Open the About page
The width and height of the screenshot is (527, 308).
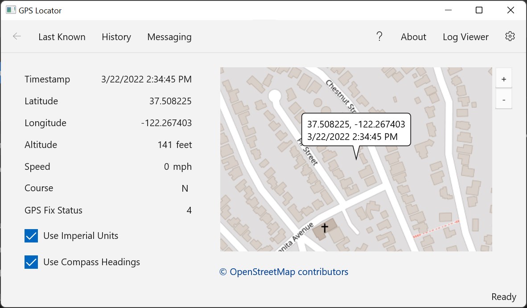coord(413,37)
